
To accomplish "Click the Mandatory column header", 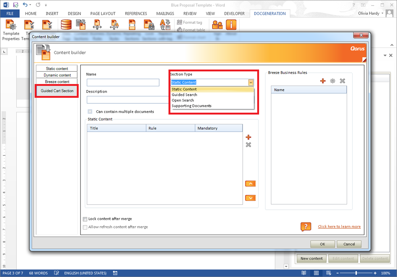I will [x=219, y=128].
